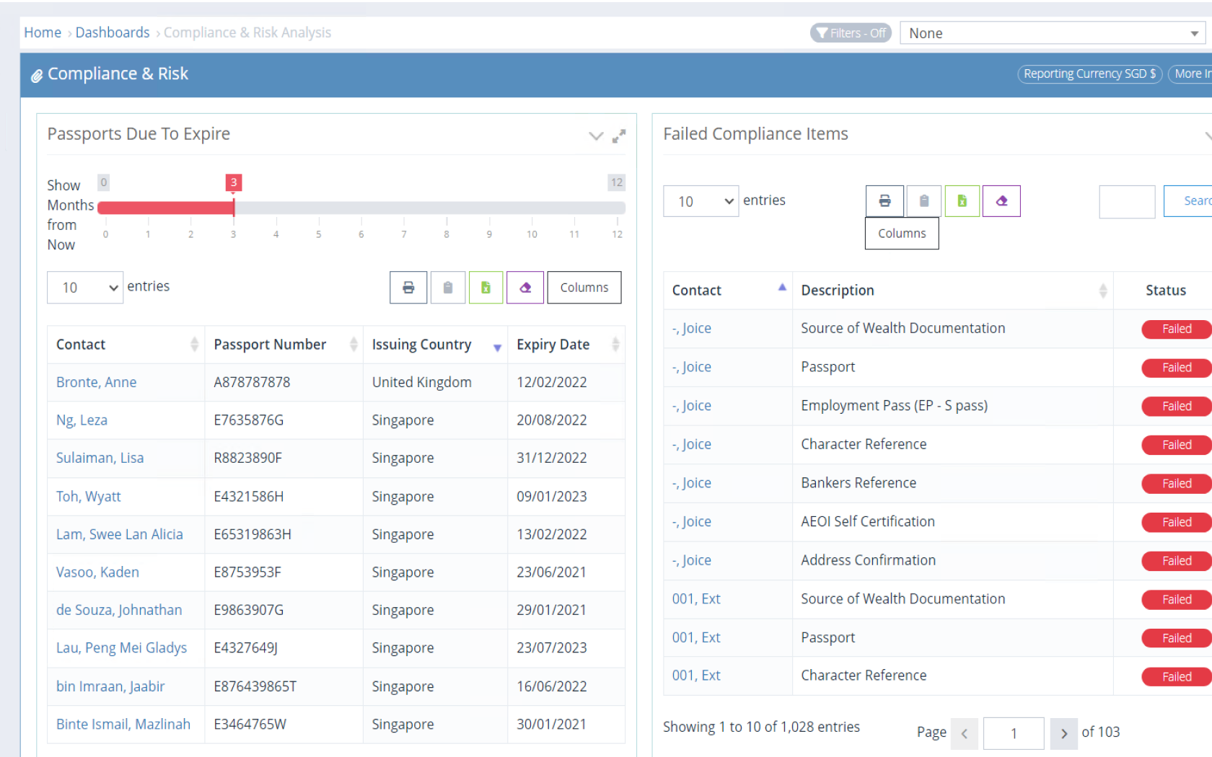Click the page number input field
This screenshot has width=1212, height=757.
pyautogui.click(x=1013, y=733)
